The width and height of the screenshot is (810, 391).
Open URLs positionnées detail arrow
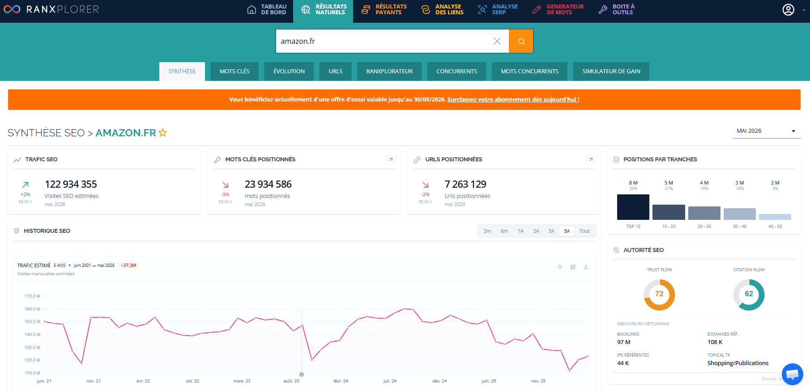(591, 160)
